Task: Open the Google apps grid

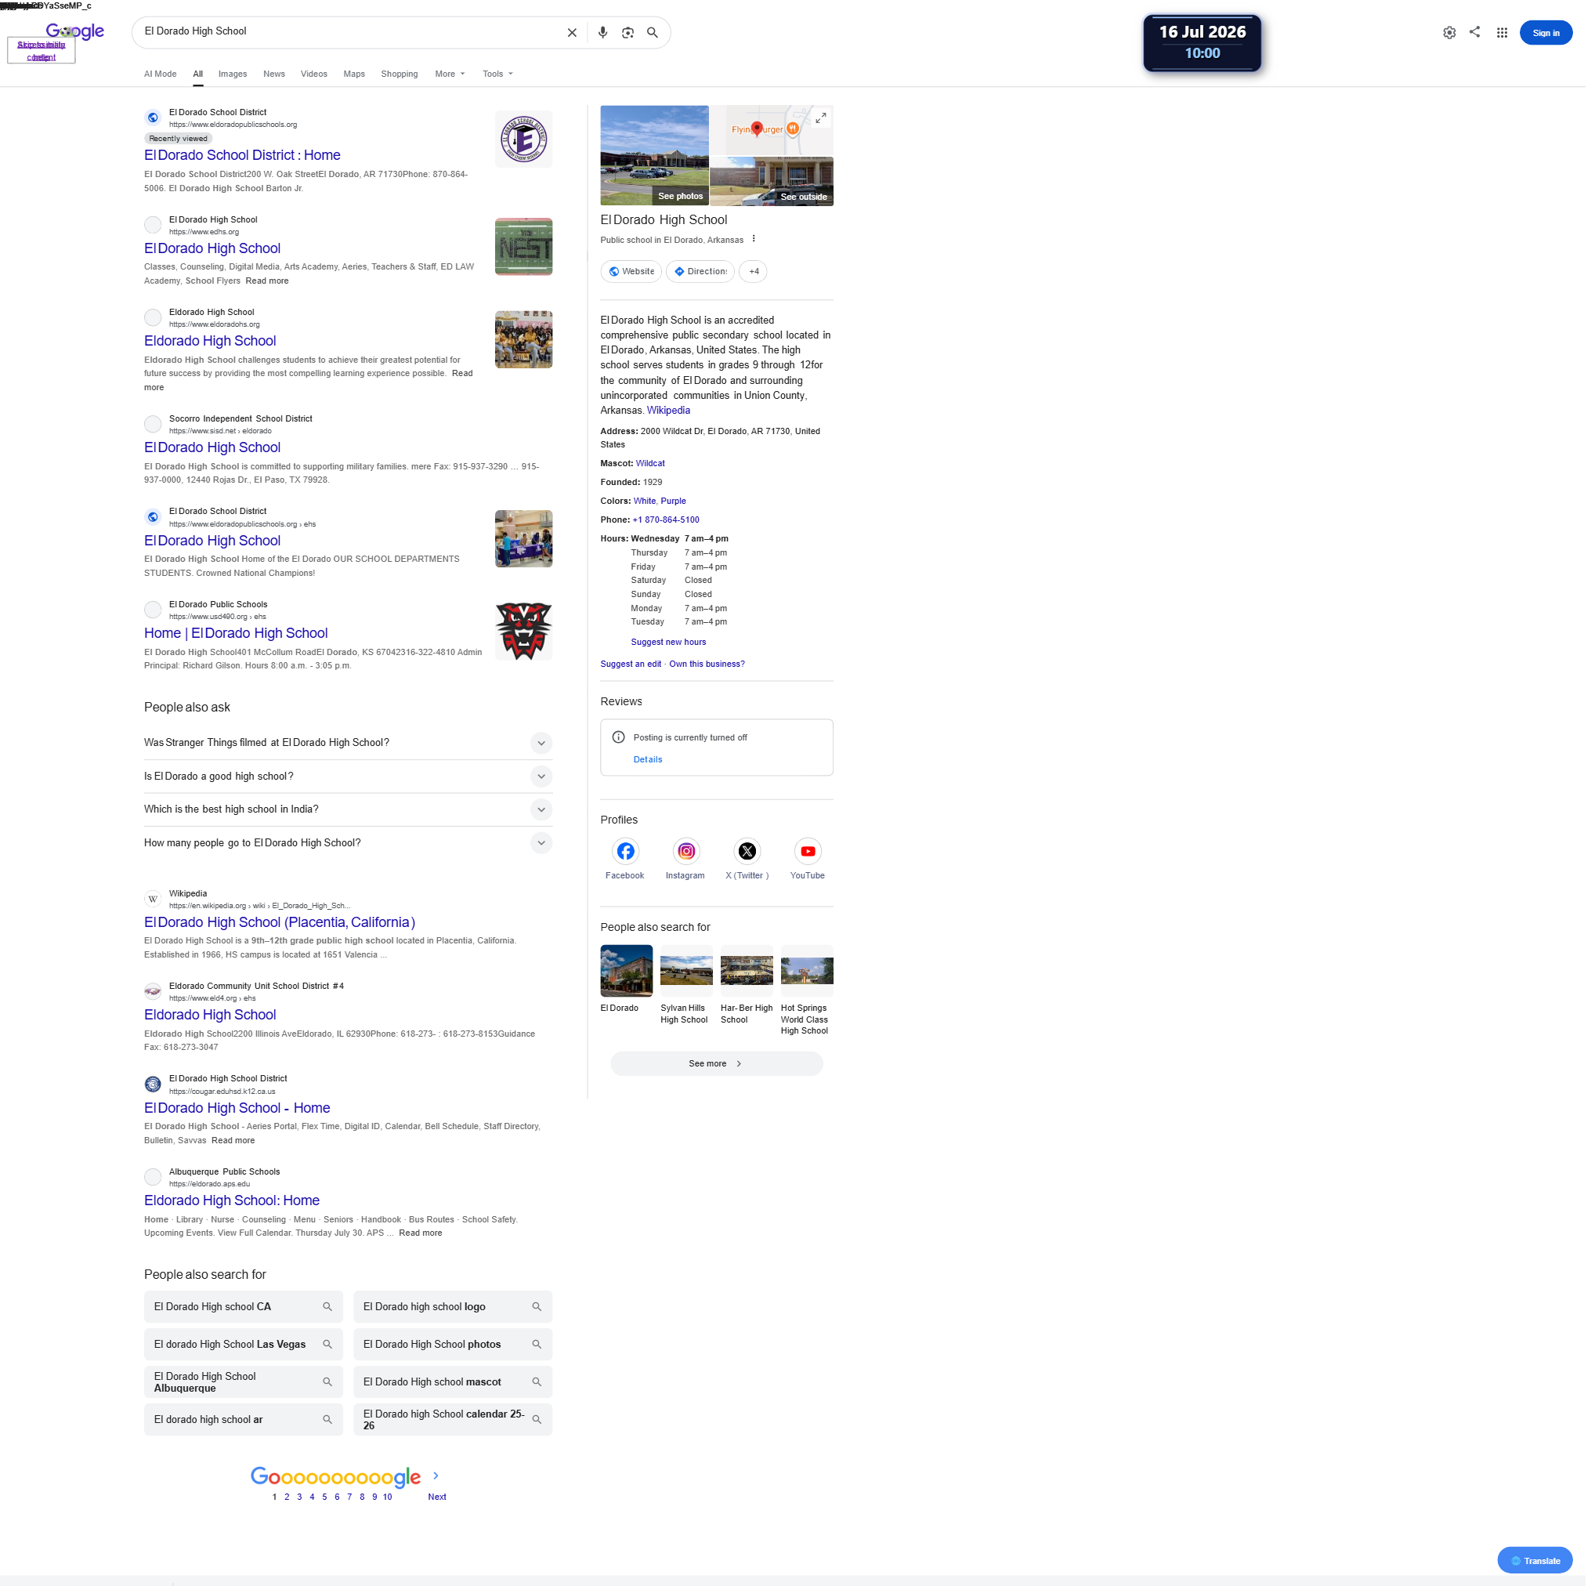Action: (1511, 33)
